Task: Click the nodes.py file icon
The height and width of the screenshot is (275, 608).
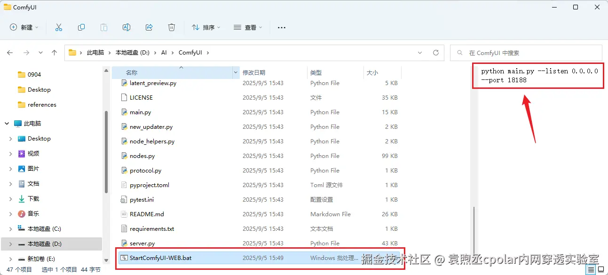Action: point(124,156)
